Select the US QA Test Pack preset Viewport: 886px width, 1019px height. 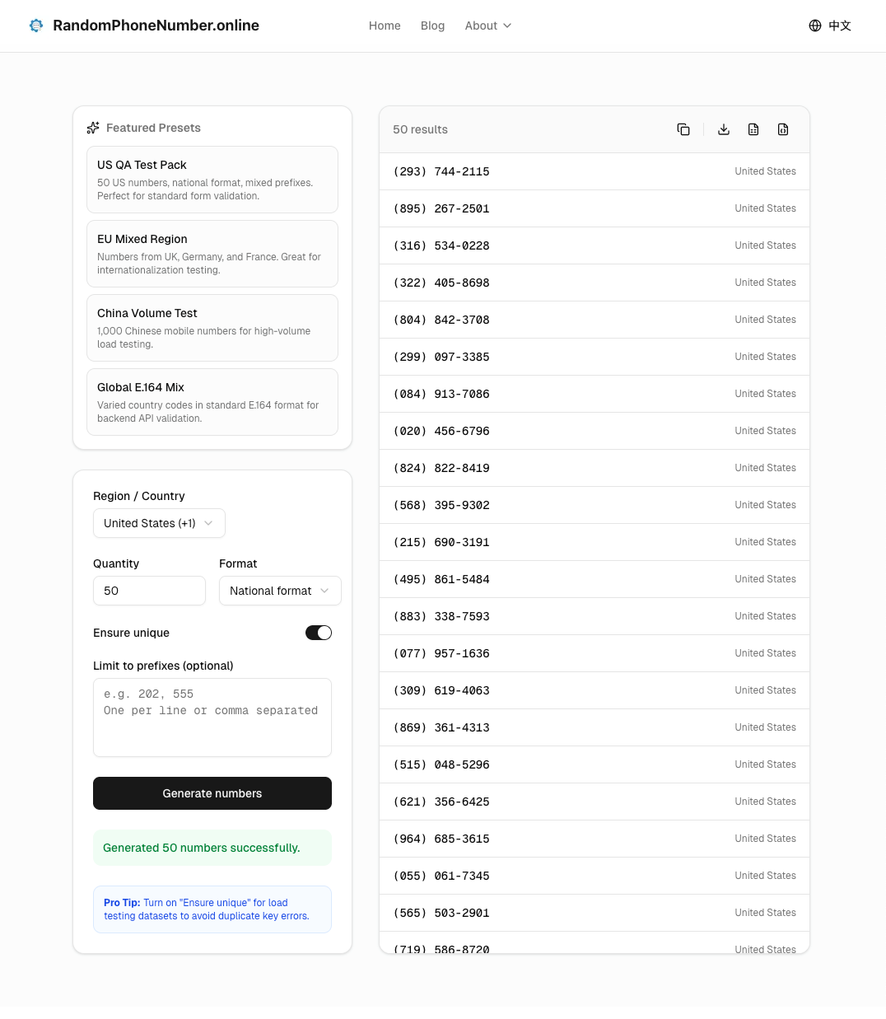(212, 180)
